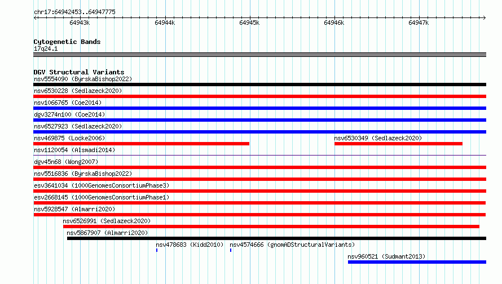This screenshot has width=502, height=284.
Task: Select the red nsv5516836 variant bar
Action: click(259, 179)
